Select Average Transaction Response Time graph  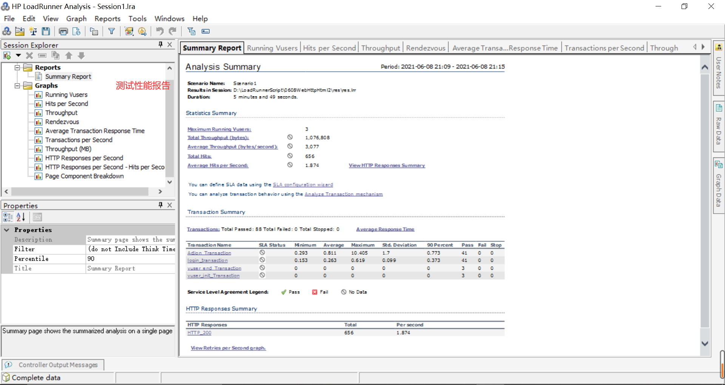point(95,131)
